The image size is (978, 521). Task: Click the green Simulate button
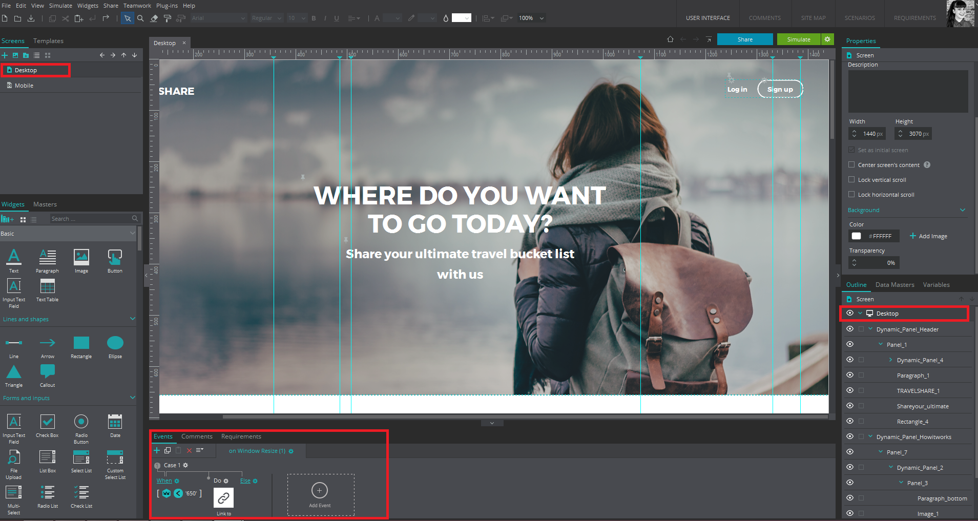pos(799,39)
